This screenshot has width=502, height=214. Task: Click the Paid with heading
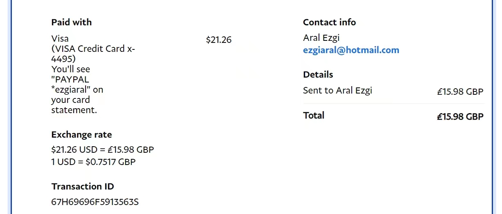[x=72, y=22]
